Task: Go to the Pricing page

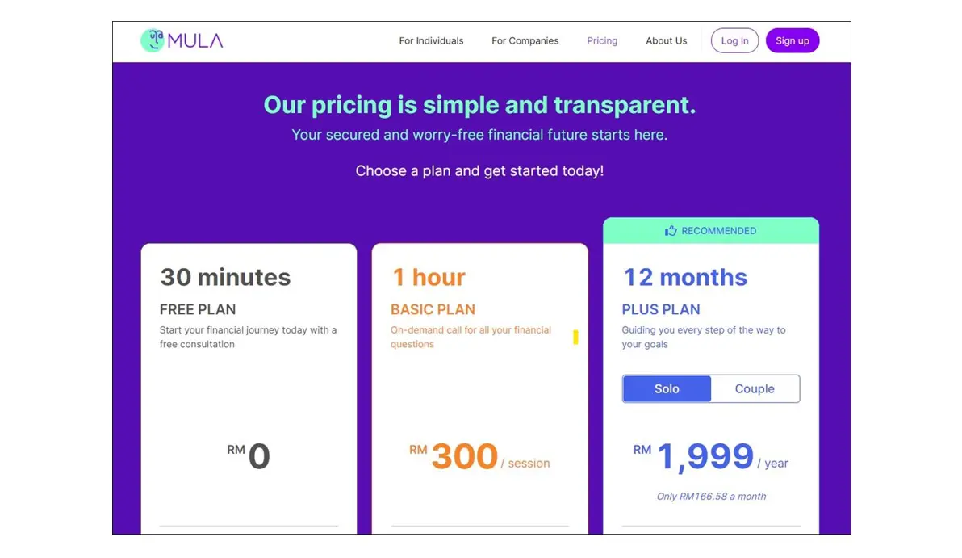Action: [x=602, y=41]
